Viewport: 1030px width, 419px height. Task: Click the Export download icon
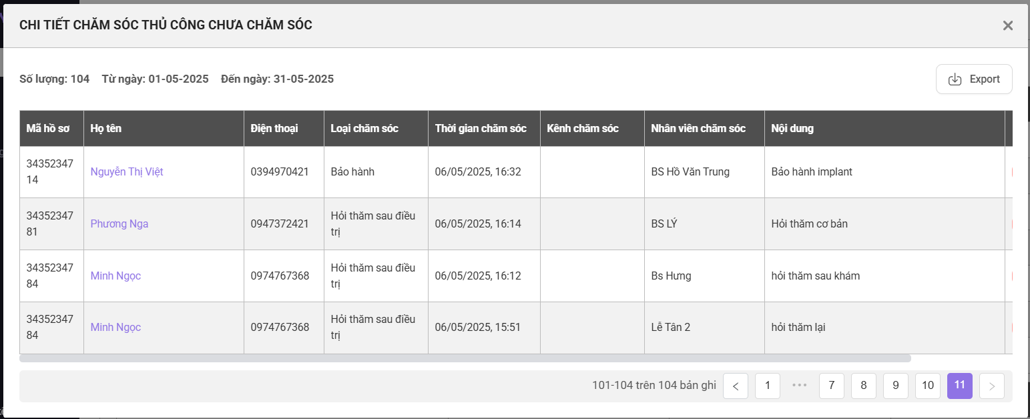coord(955,79)
